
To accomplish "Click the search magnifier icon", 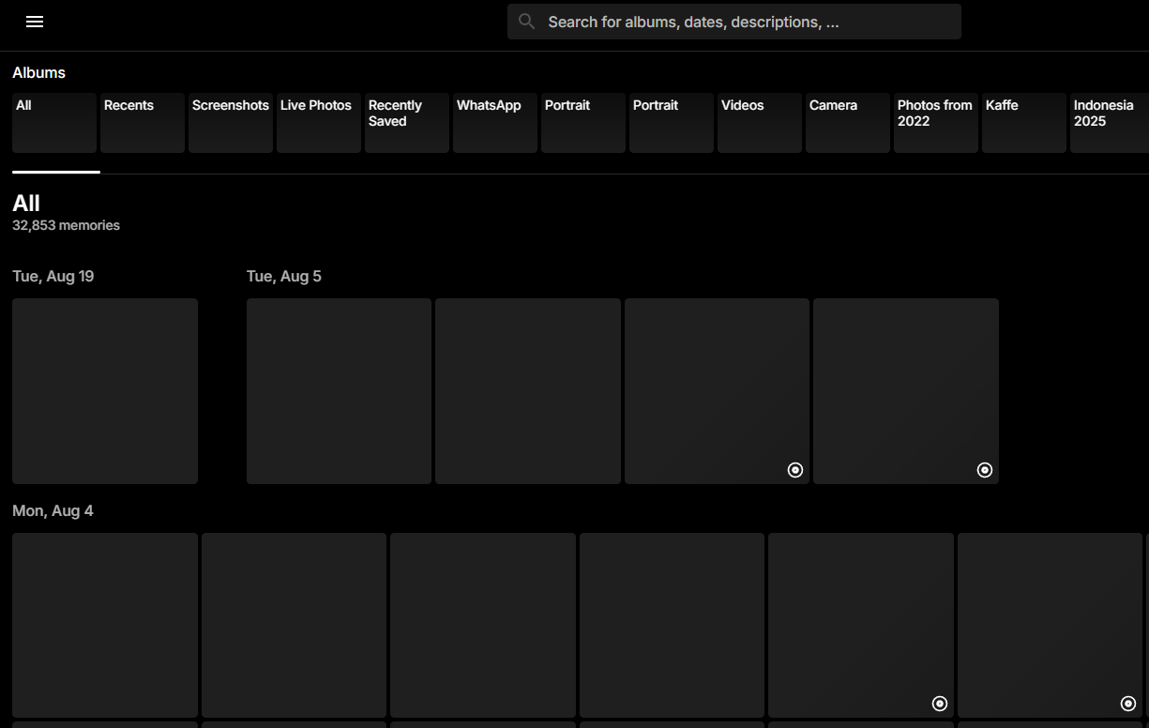I will tap(527, 22).
